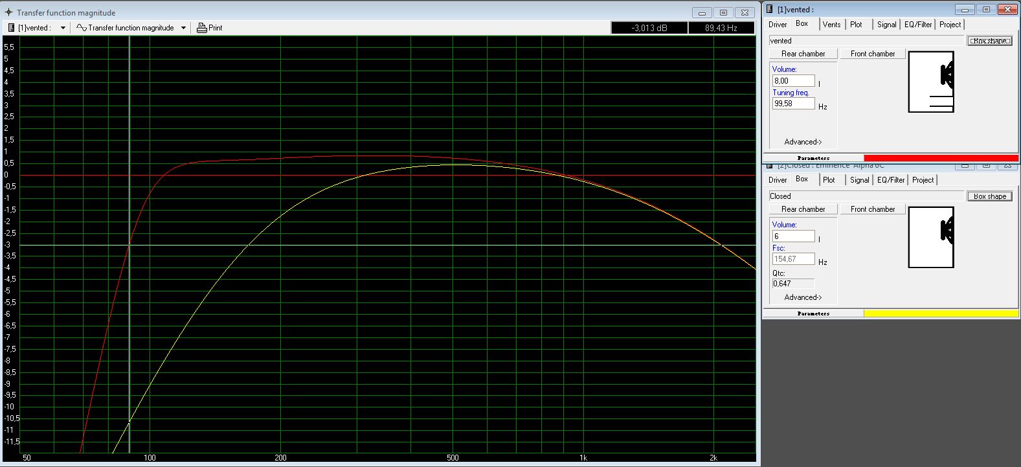Click the red color bar next to Parameters
This screenshot has height=467, width=1021.
click(x=941, y=158)
